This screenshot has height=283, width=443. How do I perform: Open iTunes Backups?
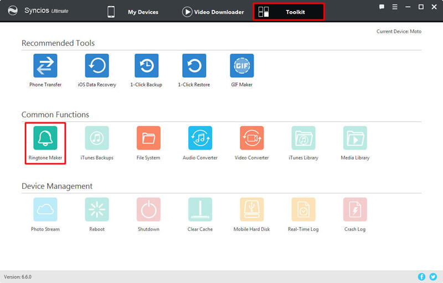(97, 138)
